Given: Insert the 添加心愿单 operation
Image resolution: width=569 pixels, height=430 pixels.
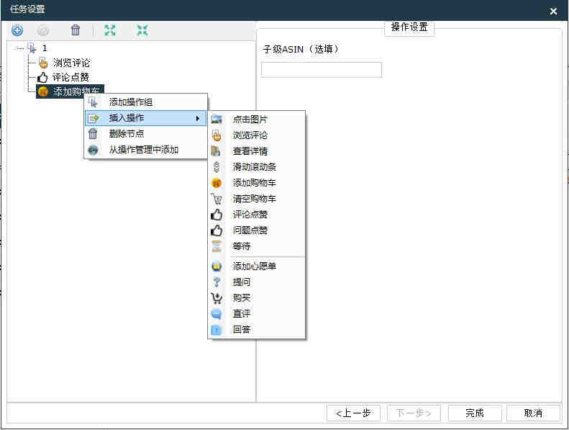Looking at the screenshot, I should pyautogui.click(x=256, y=266).
